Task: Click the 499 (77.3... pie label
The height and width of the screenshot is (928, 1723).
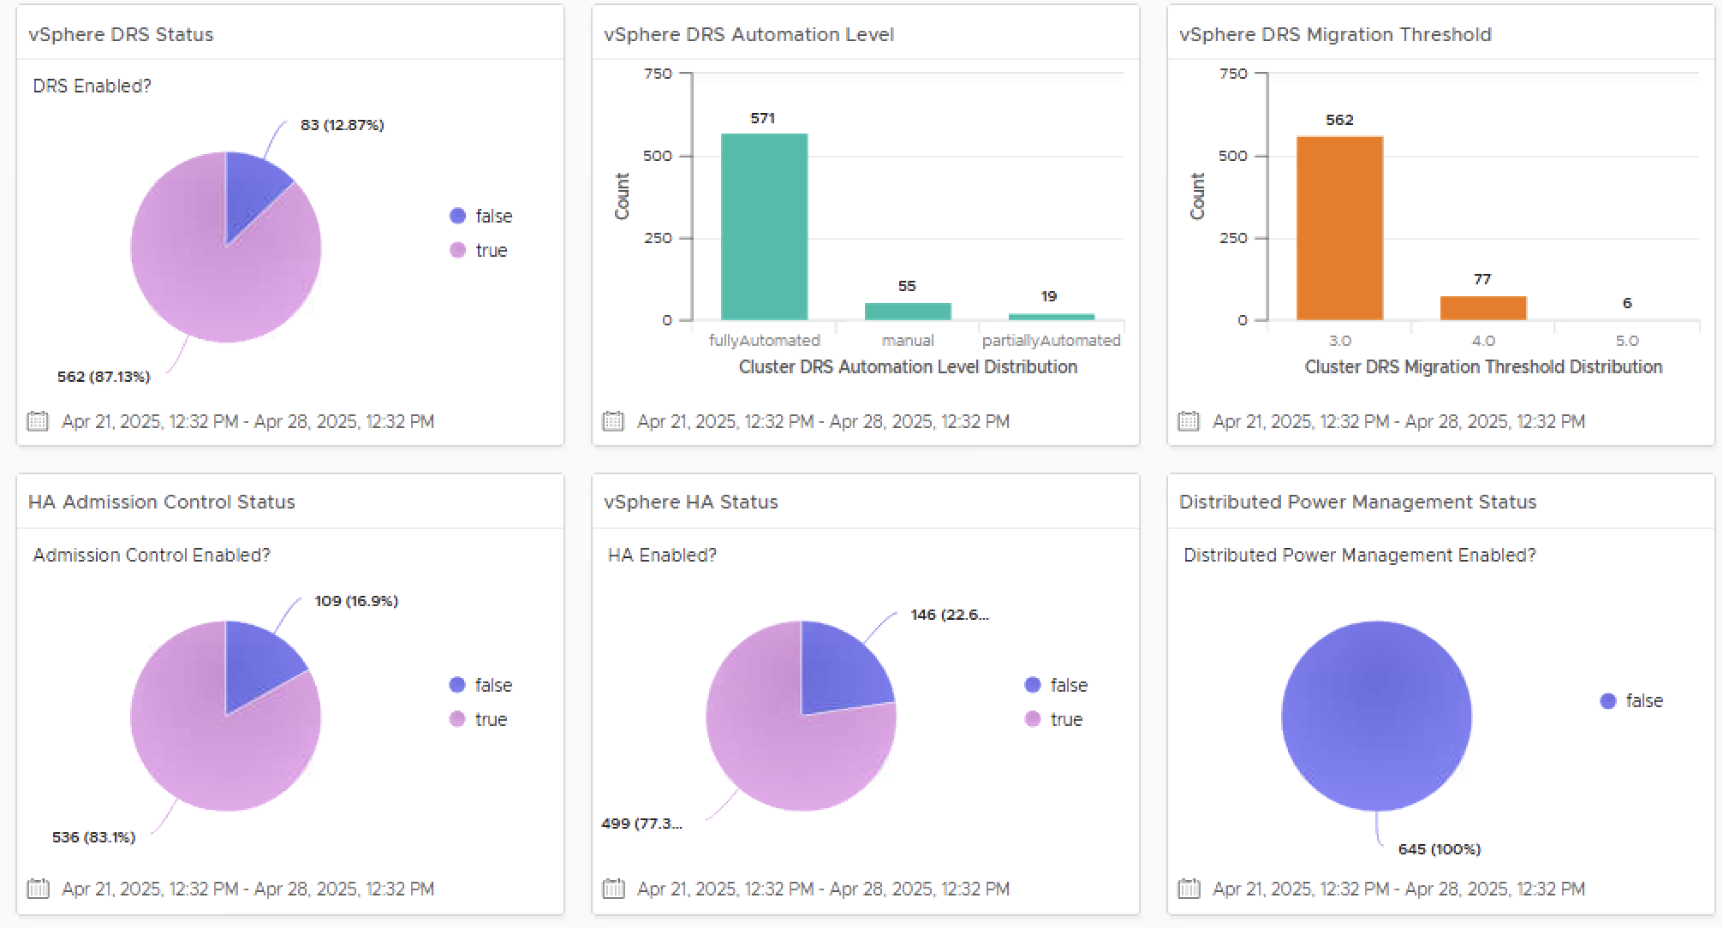Action: coord(641,824)
